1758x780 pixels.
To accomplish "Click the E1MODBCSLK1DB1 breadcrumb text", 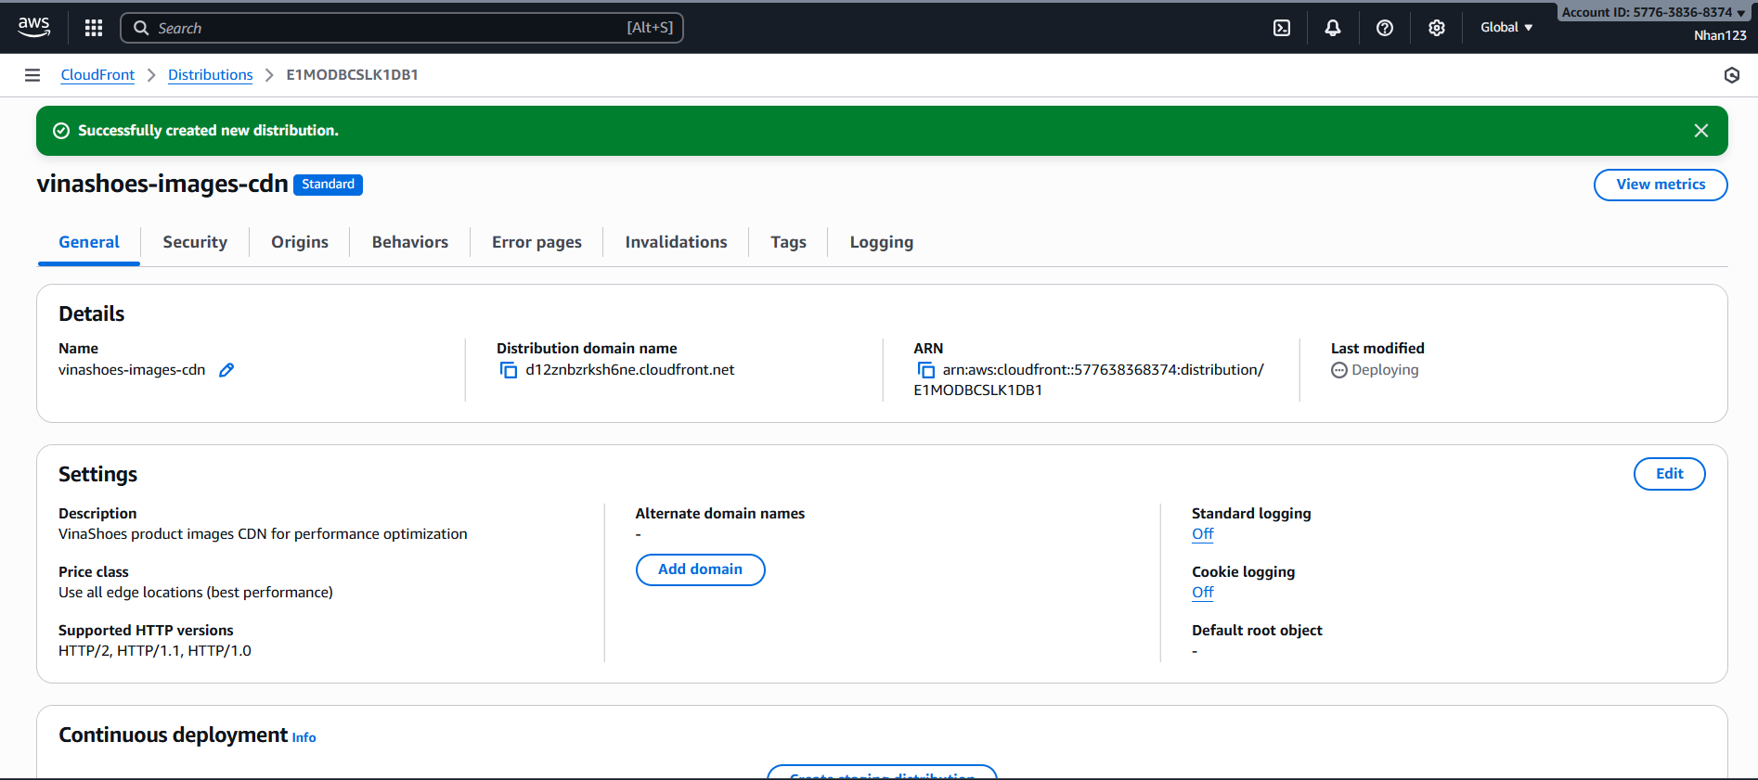I will pyautogui.click(x=352, y=75).
